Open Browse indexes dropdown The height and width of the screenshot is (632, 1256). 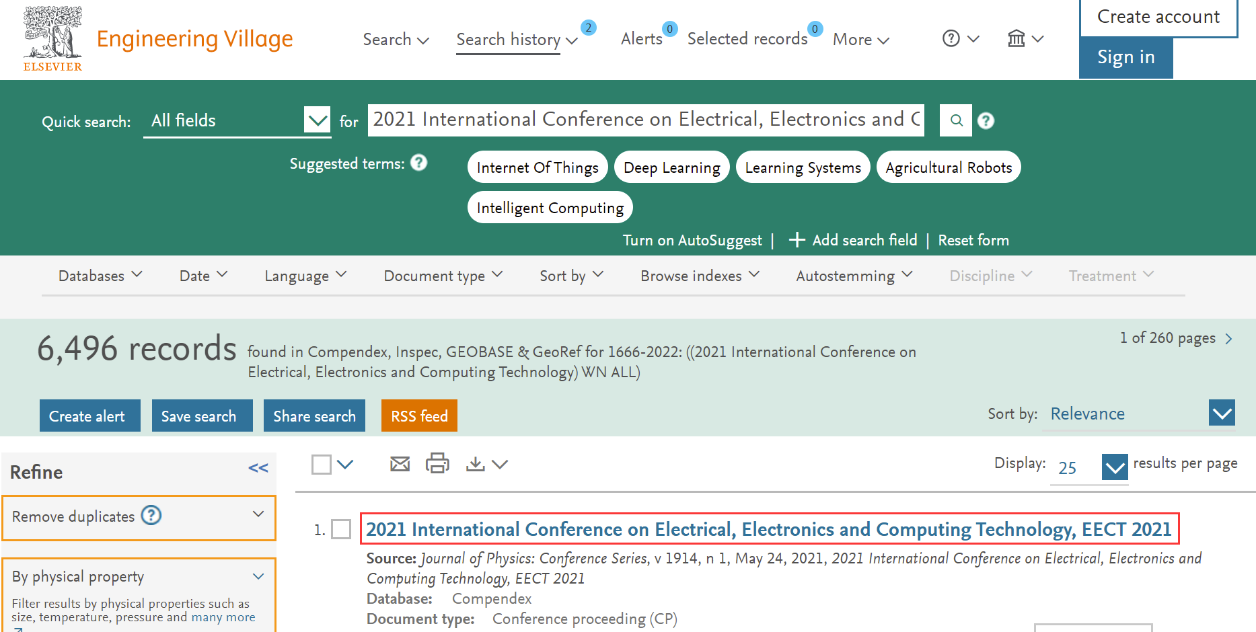coord(700,276)
